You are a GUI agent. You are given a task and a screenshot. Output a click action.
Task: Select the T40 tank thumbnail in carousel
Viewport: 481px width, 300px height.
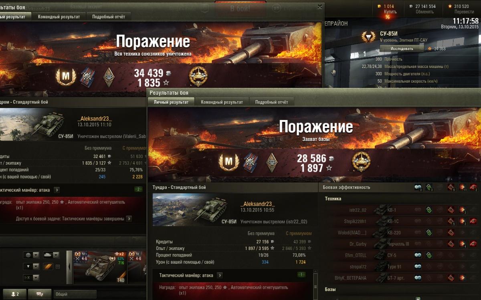(x=99, y=267)
